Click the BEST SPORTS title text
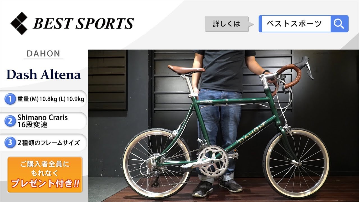 (x=83, y=24)
